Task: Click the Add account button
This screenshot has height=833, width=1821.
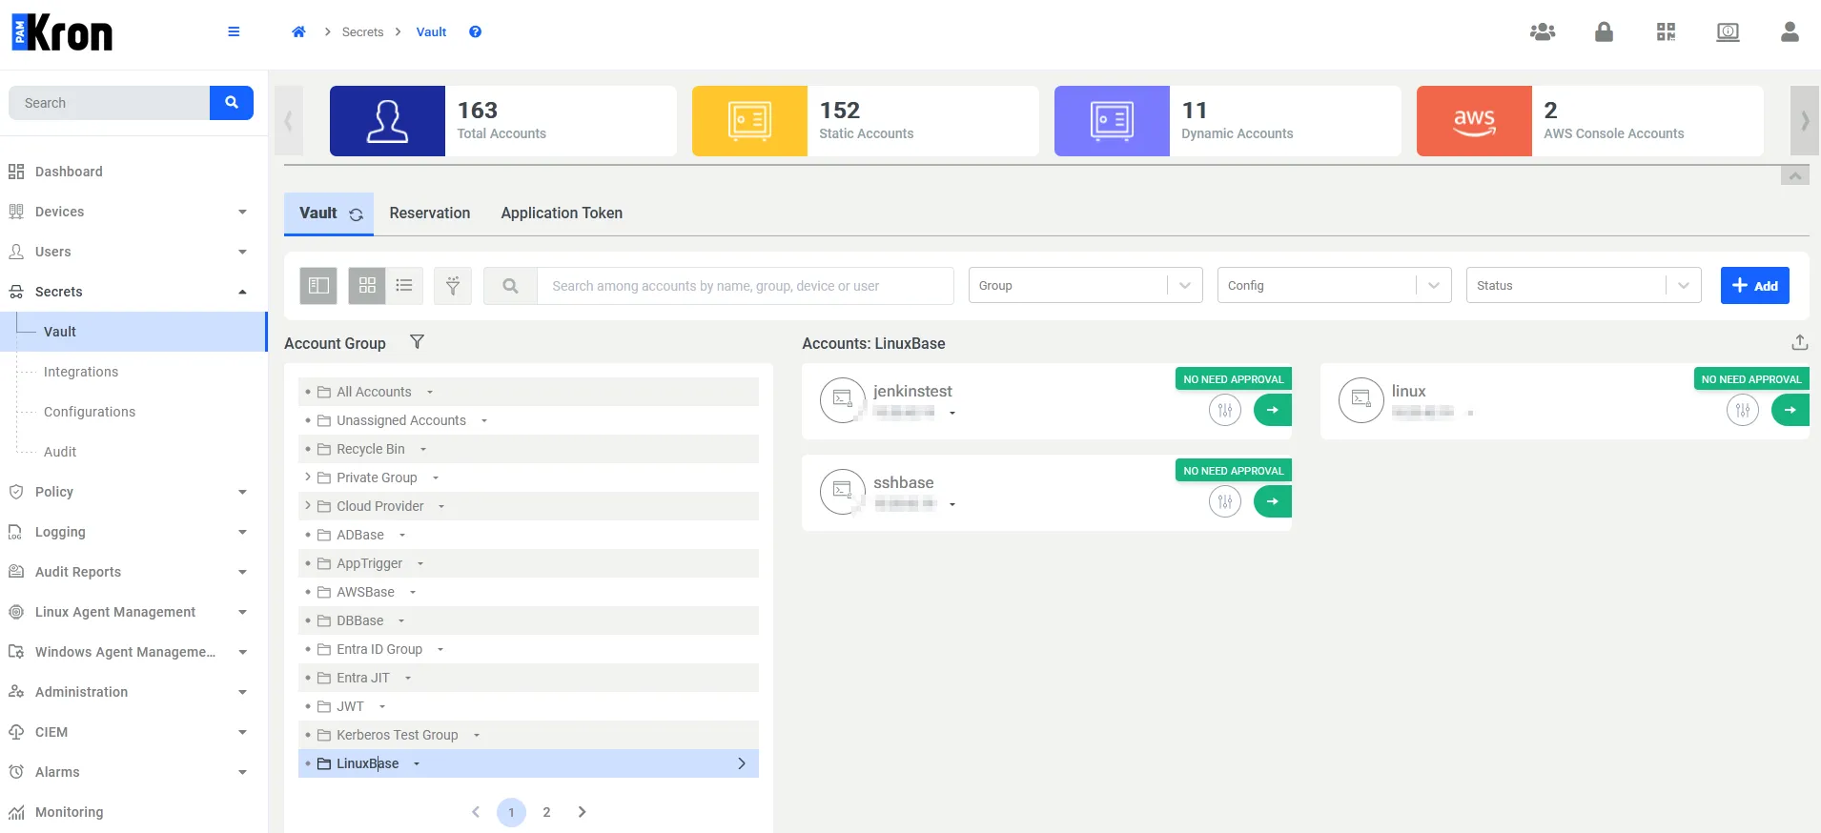Action: click(x=1754, y=286)
